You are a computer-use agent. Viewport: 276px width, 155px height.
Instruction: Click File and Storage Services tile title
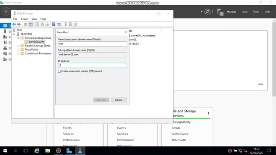(184, 113)
